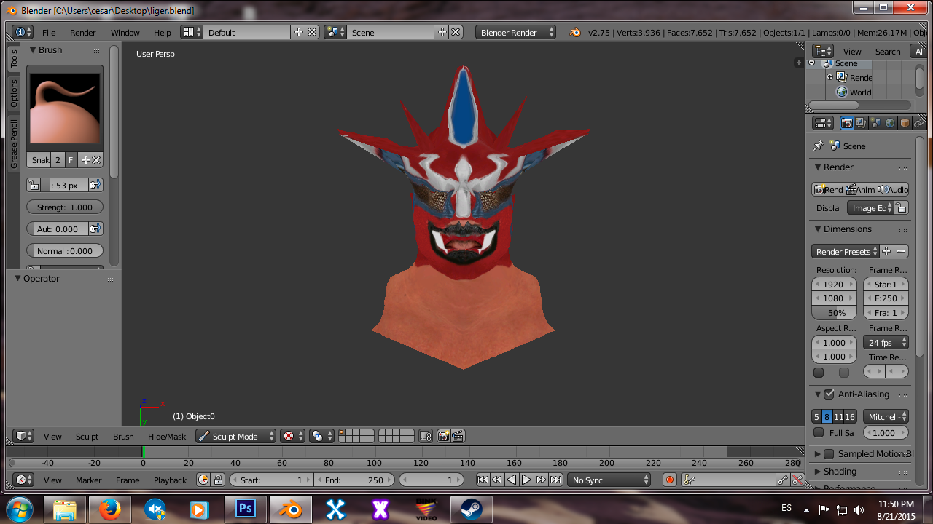Screen dimensions: 933x524
Task: Play the animation forward
Action: click(x=526, y=480)
